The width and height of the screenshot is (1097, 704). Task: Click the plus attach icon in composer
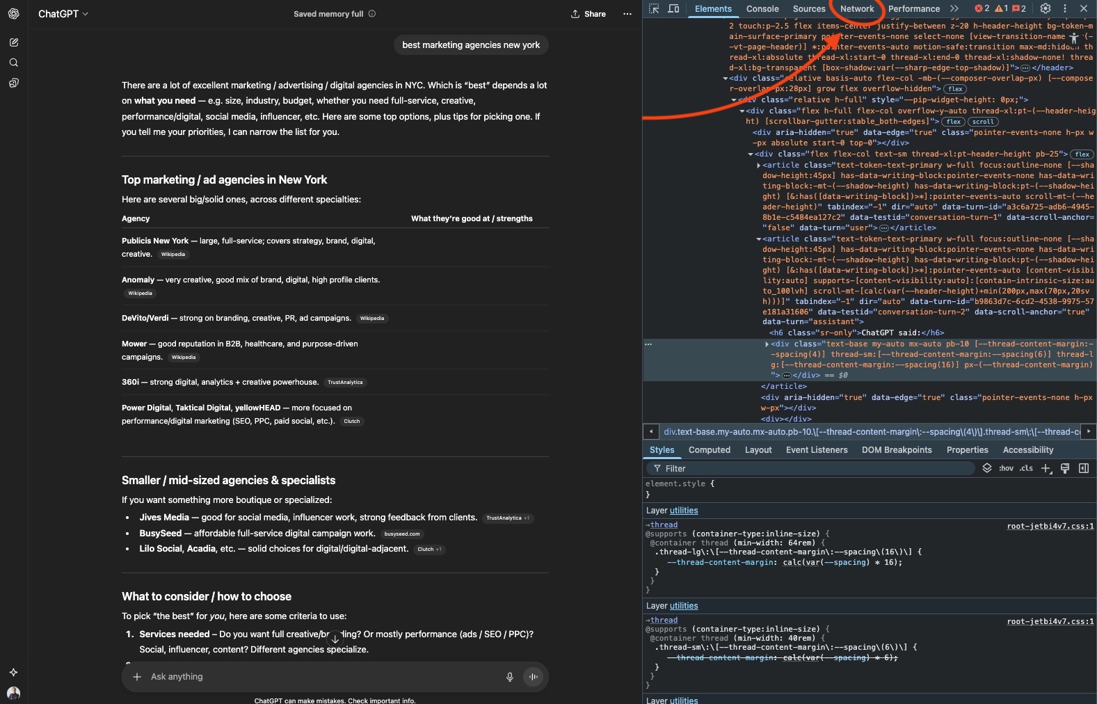(137, 677)
